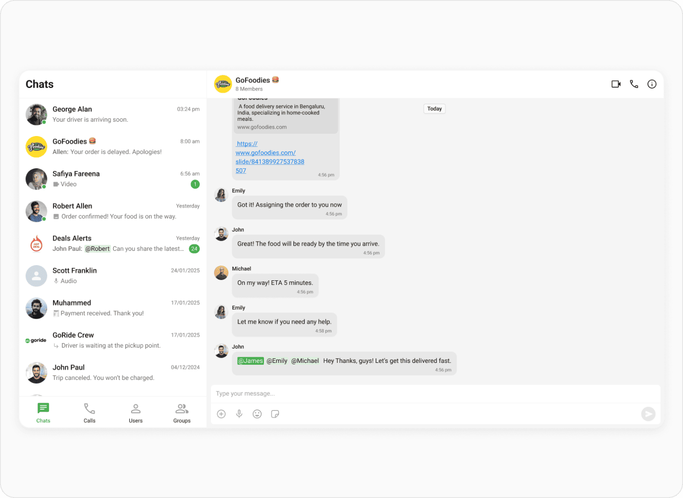Viewport: 683px width, 498px height.
Task: Open Robert Allen conversation
Action: [x=113, y=211]
